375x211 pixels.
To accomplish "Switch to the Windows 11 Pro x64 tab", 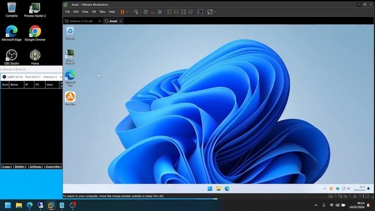I will (x=81, y=21).
